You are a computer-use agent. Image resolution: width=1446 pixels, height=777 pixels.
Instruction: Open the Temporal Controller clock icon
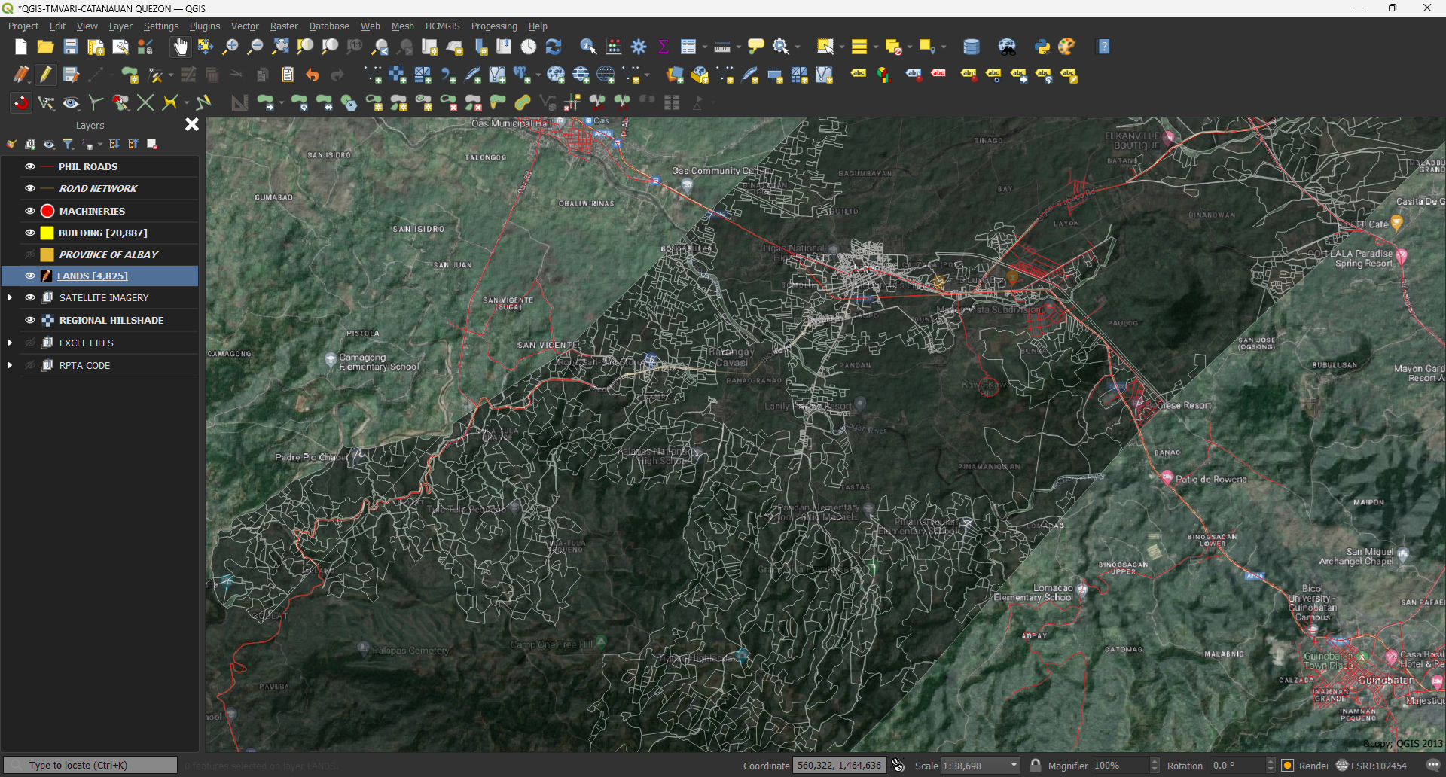click(529, 47)
